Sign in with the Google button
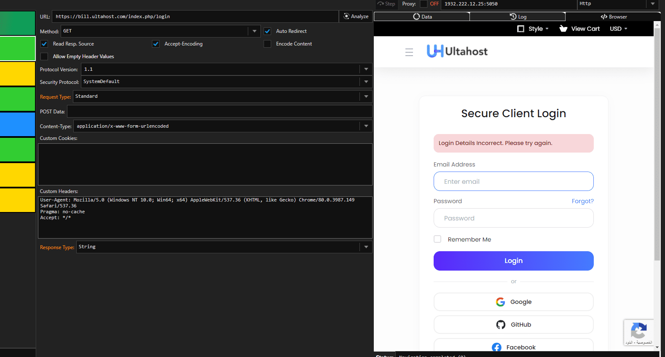This screenshot has height=357, width=665. [x=513, y=302]
